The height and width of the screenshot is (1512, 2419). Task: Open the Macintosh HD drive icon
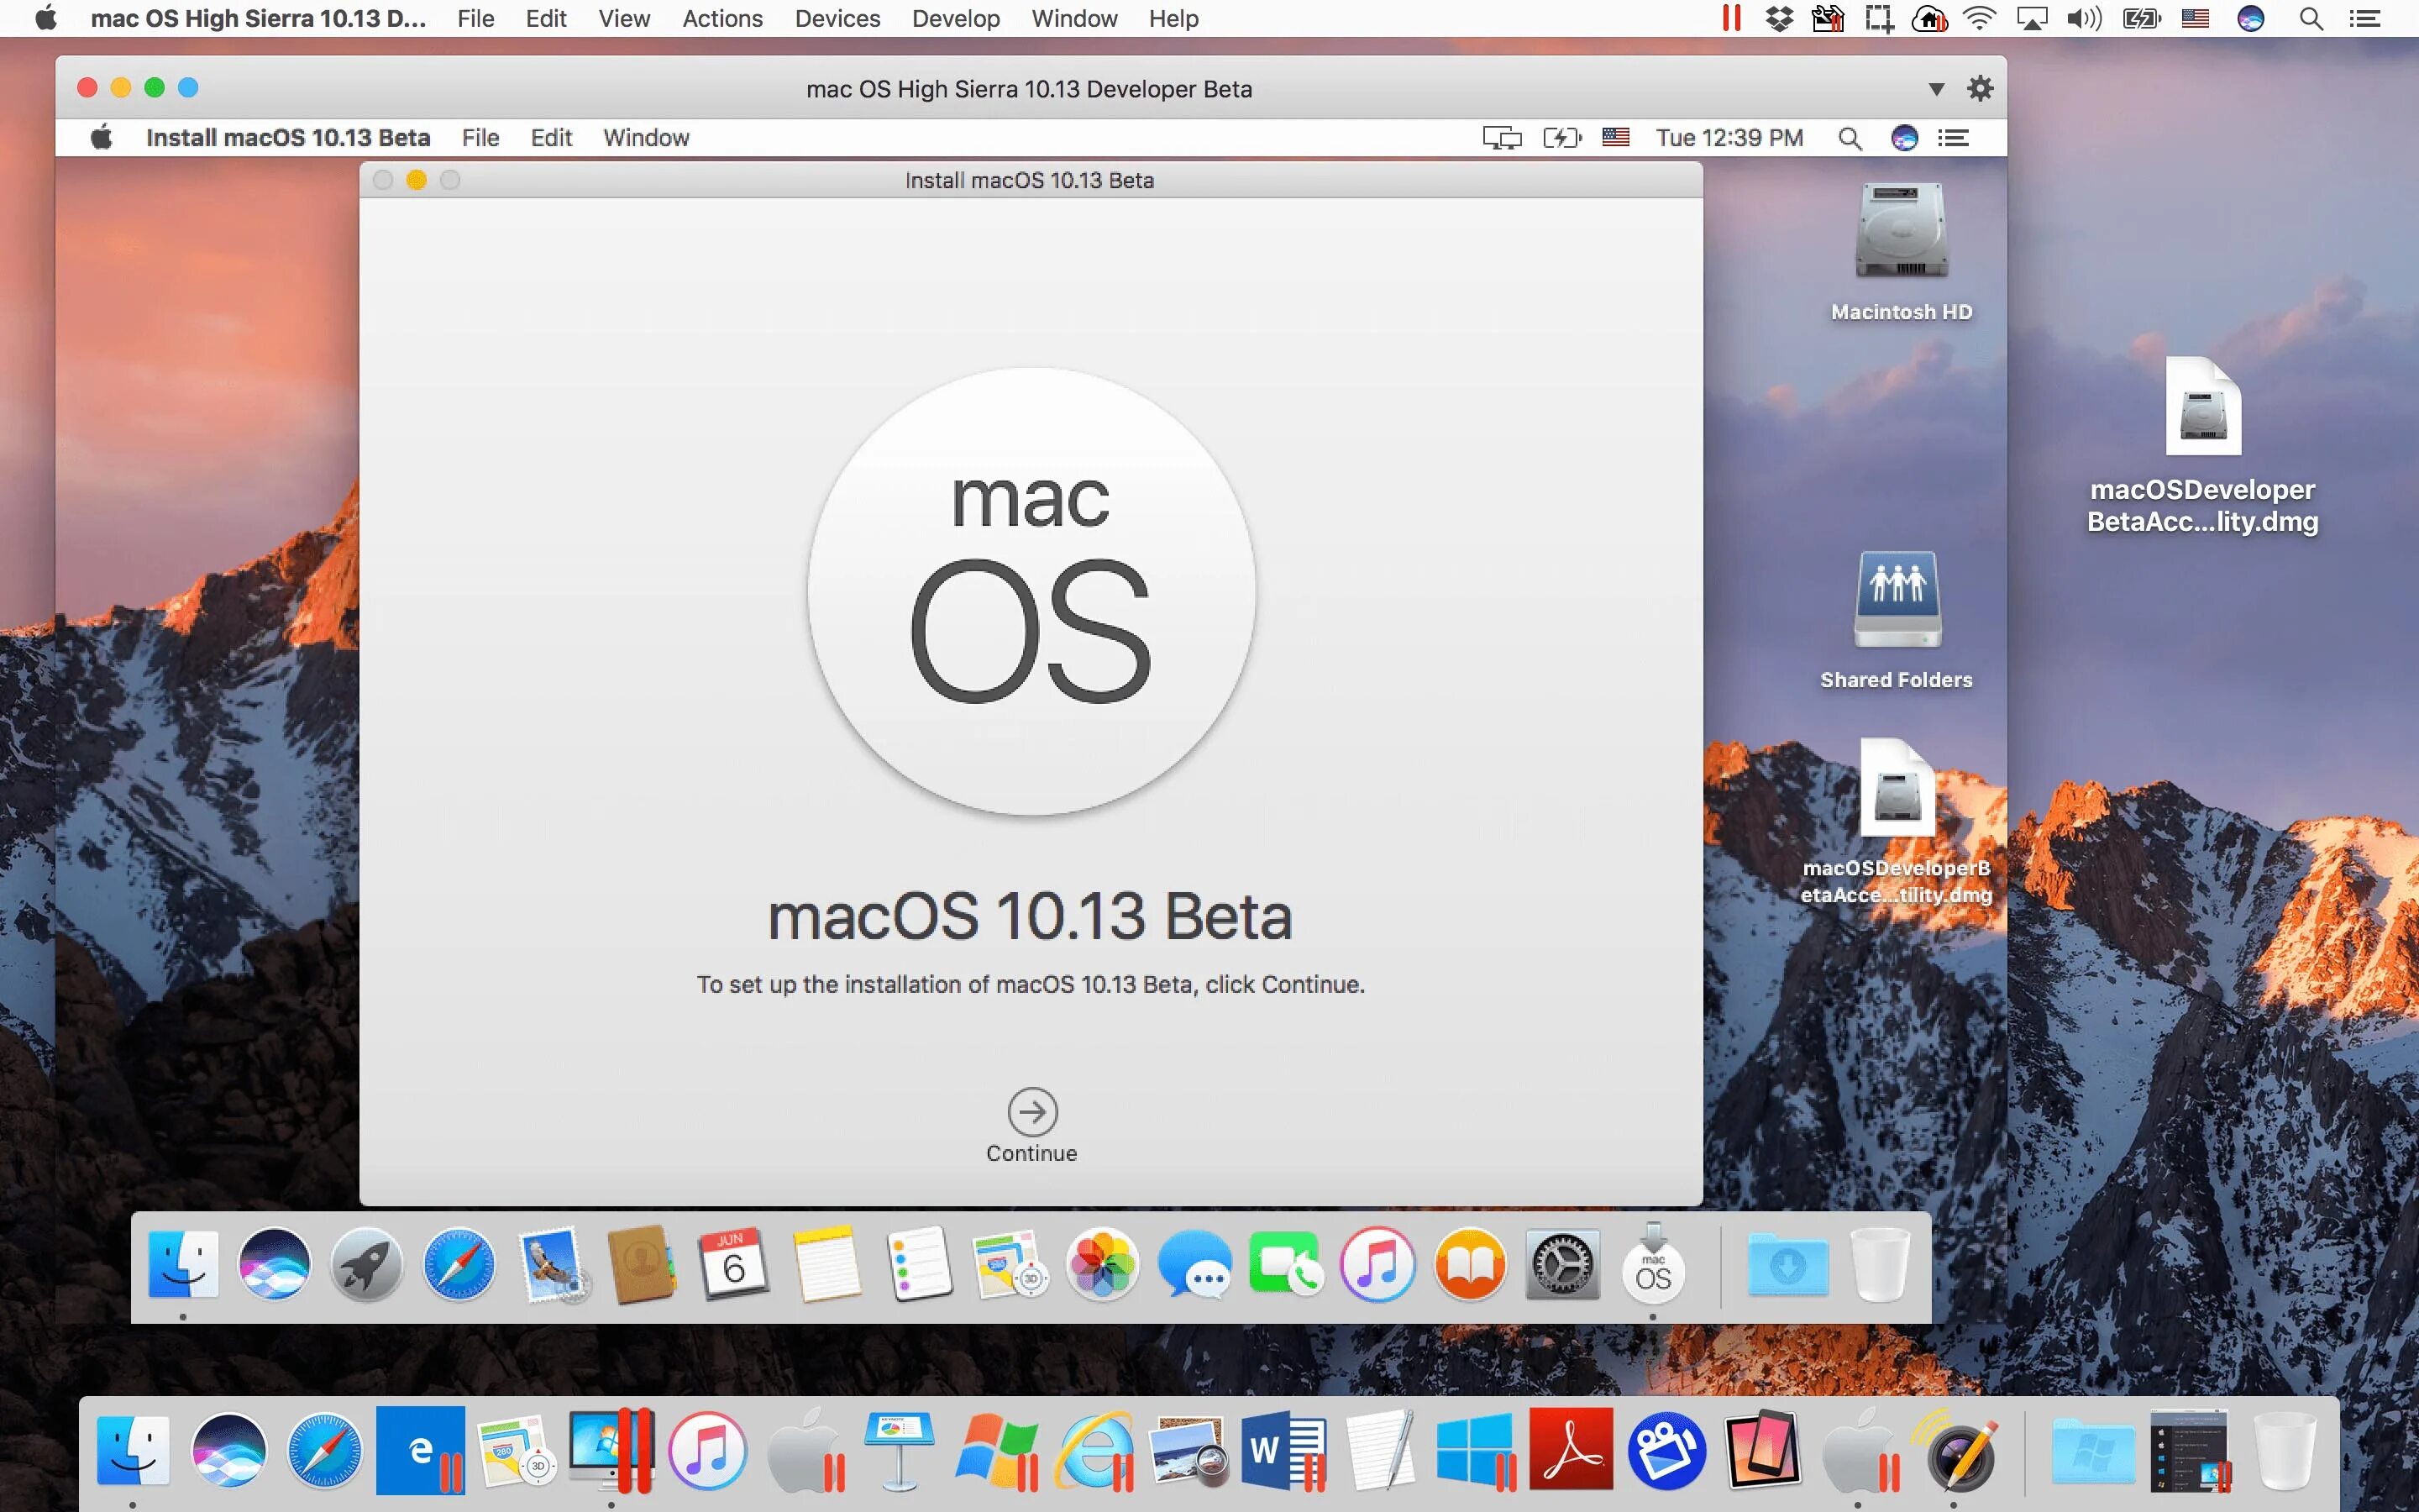1900,231
